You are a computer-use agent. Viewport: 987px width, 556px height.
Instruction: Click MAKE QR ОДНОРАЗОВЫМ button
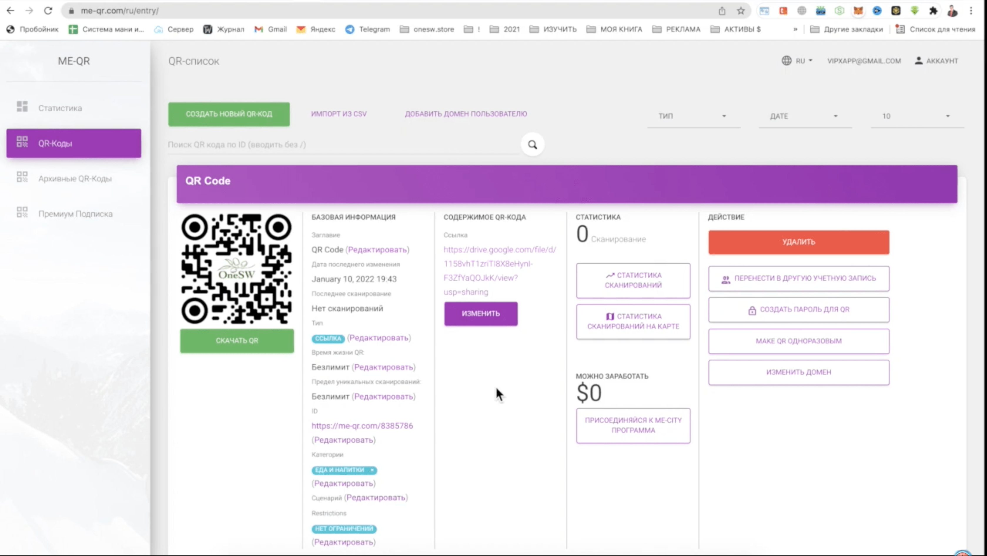tap(799, 341)
